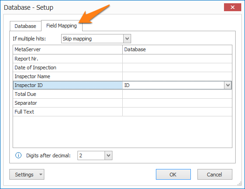The image size is (245, 189).
Task: Open the Inspector ID database field dropdown
Action: tap(228, 85)
